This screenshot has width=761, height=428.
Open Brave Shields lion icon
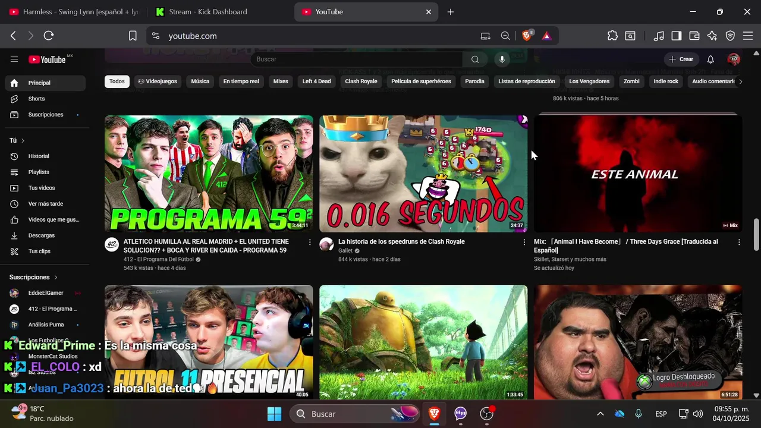click(x=527, y=36)
